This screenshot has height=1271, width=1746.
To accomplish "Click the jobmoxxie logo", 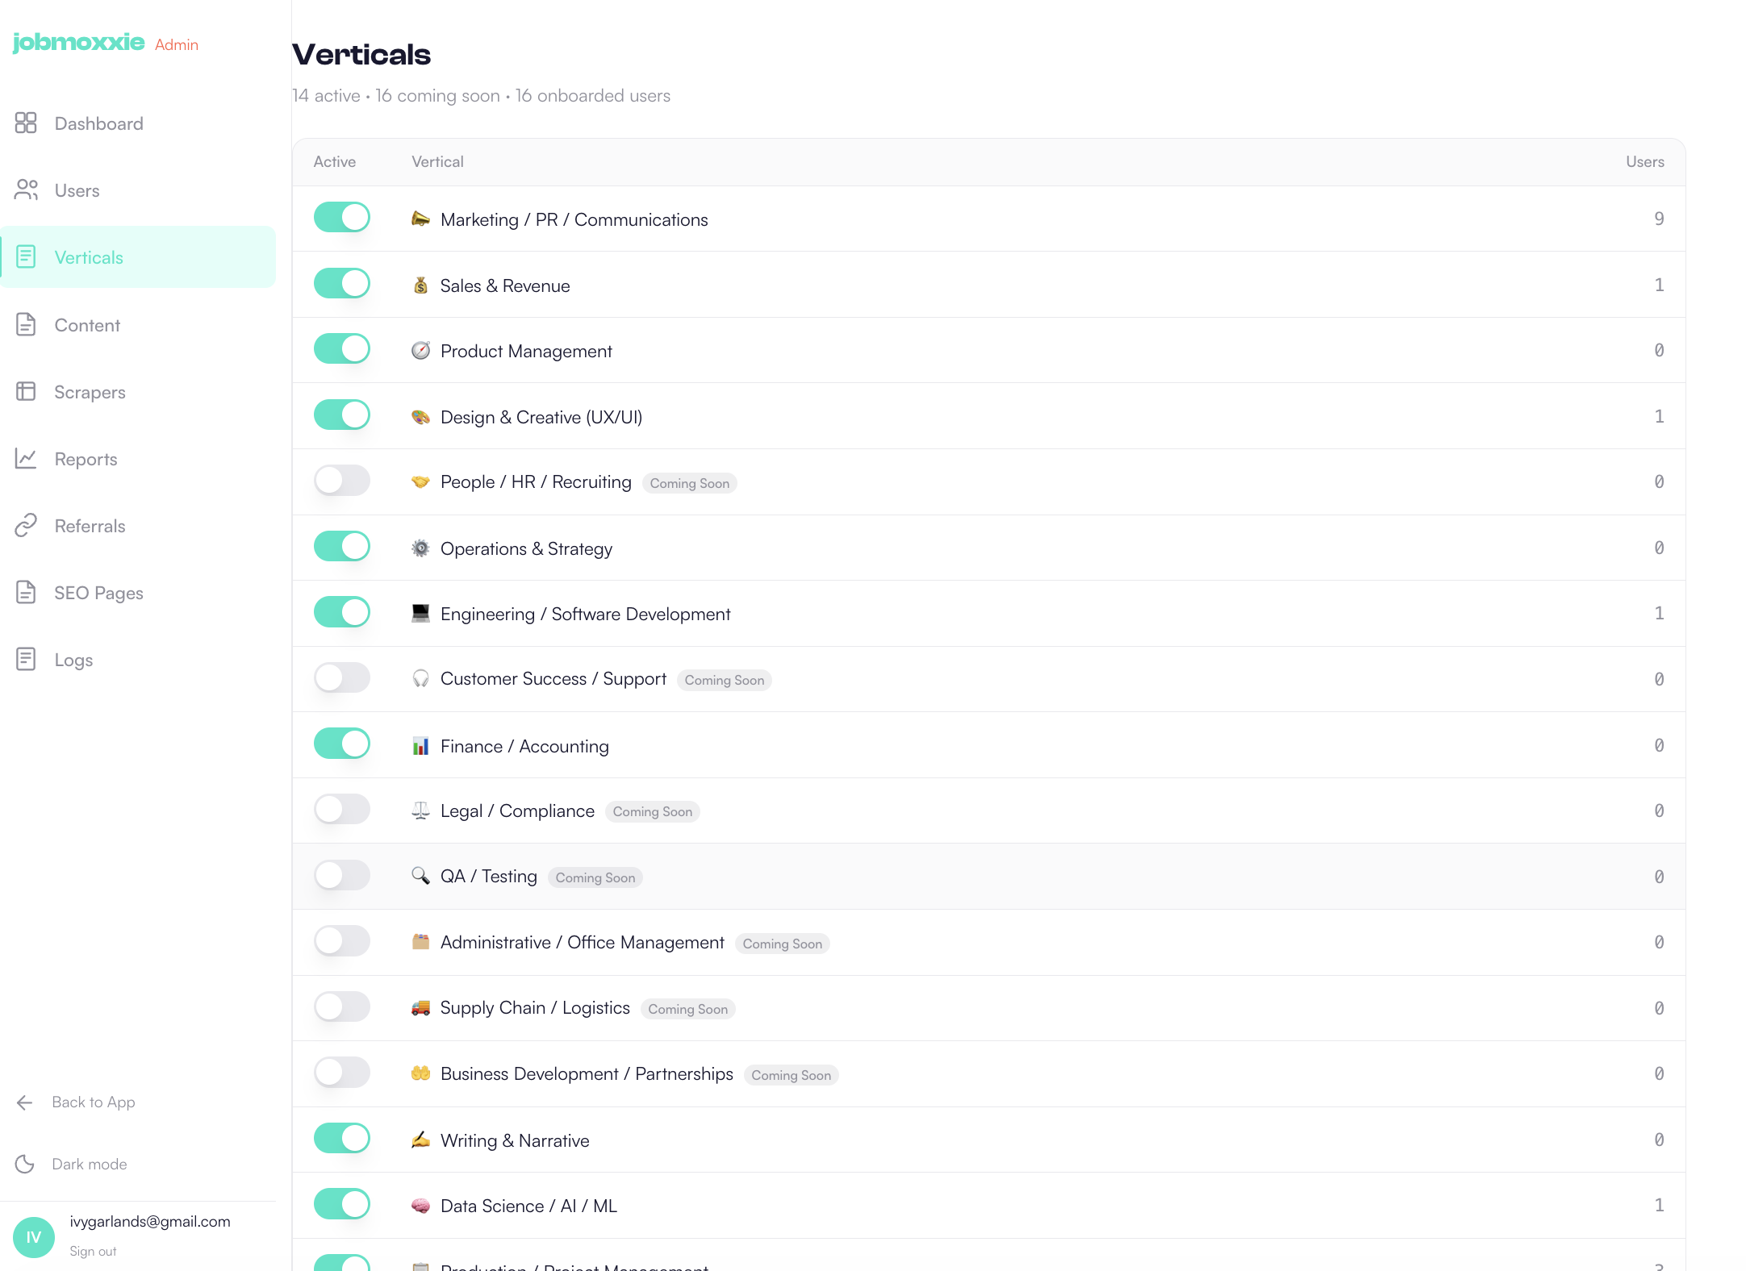I will pyautogui.click(x=79, y=42).
